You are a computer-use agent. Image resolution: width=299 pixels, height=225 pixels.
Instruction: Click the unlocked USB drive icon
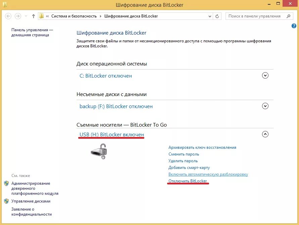pos(99,151)
